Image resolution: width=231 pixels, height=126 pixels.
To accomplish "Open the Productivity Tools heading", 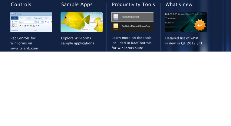I will (x=133, y=5).
